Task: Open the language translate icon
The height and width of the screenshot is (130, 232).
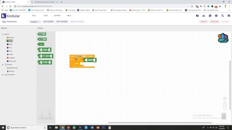Action: (223, 16)
